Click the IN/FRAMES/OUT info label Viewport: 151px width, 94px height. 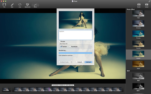pyautogui.click(x=63, y=85)
